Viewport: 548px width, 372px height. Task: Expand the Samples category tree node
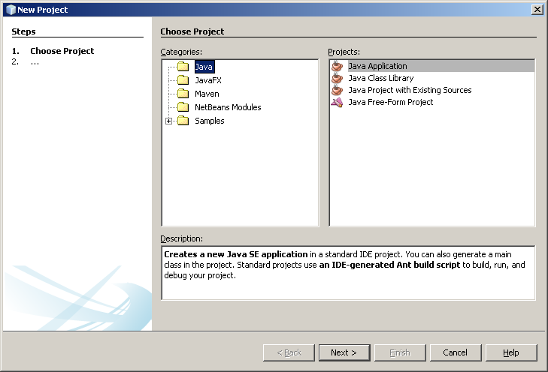click(x=168, y=121)
